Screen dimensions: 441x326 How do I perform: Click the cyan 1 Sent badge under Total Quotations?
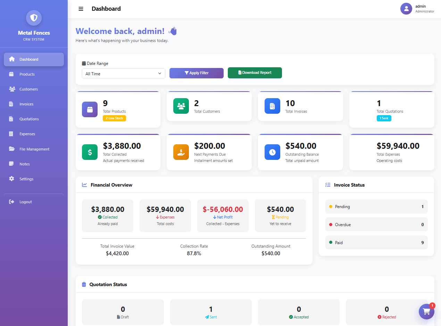(x=384, y=118)
